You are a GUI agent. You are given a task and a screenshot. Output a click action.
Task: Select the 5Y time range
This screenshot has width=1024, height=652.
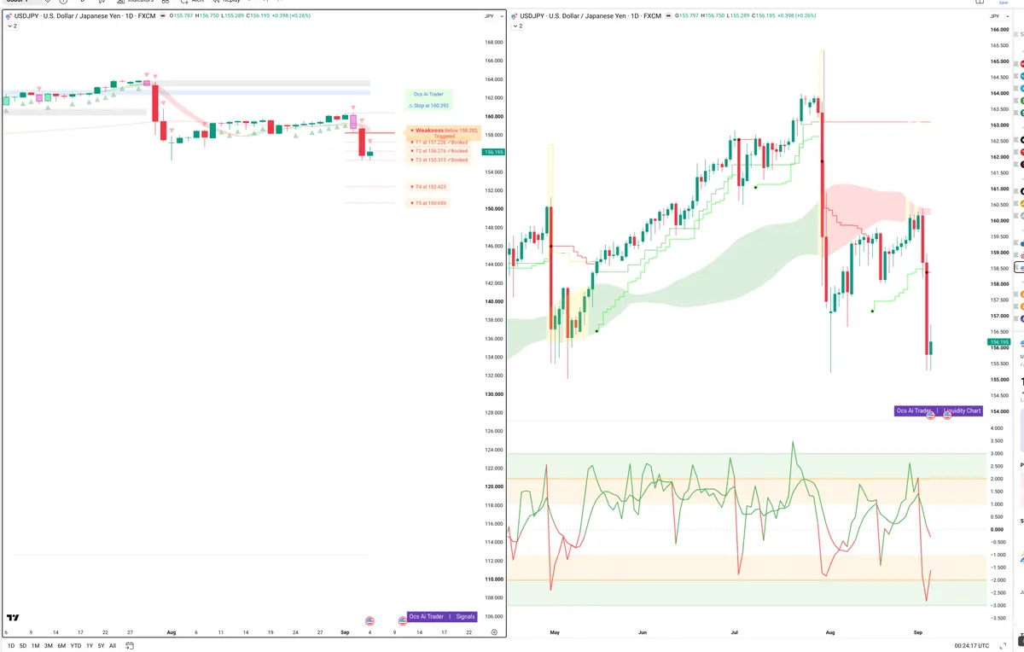pos(102,646)
